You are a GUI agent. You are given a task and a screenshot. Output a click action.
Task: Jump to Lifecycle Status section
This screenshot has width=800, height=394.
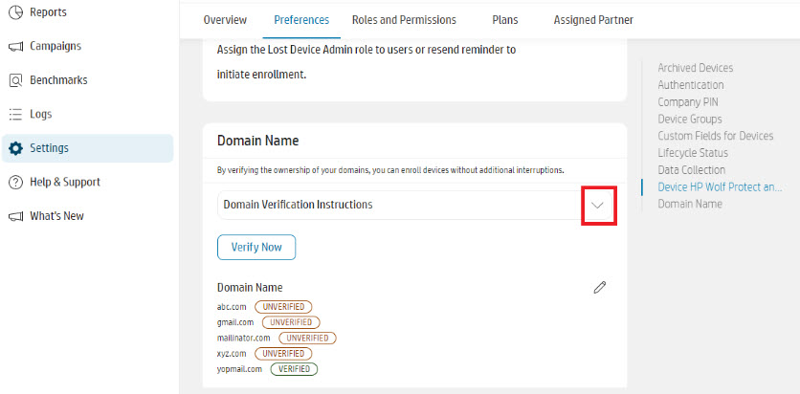692,153
